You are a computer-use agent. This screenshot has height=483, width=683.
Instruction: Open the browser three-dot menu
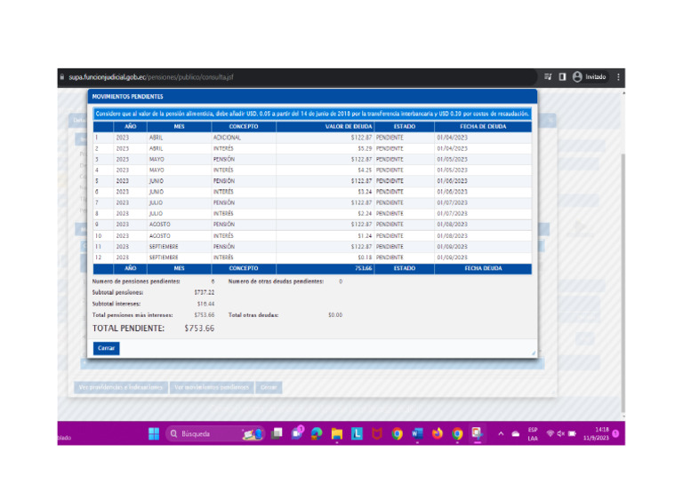[618, 77]
